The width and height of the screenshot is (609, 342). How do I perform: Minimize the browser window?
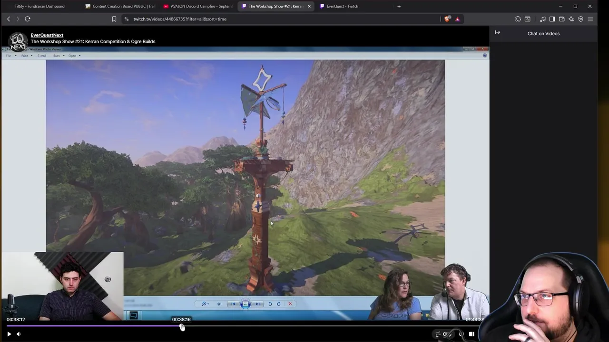click(560, 6)
